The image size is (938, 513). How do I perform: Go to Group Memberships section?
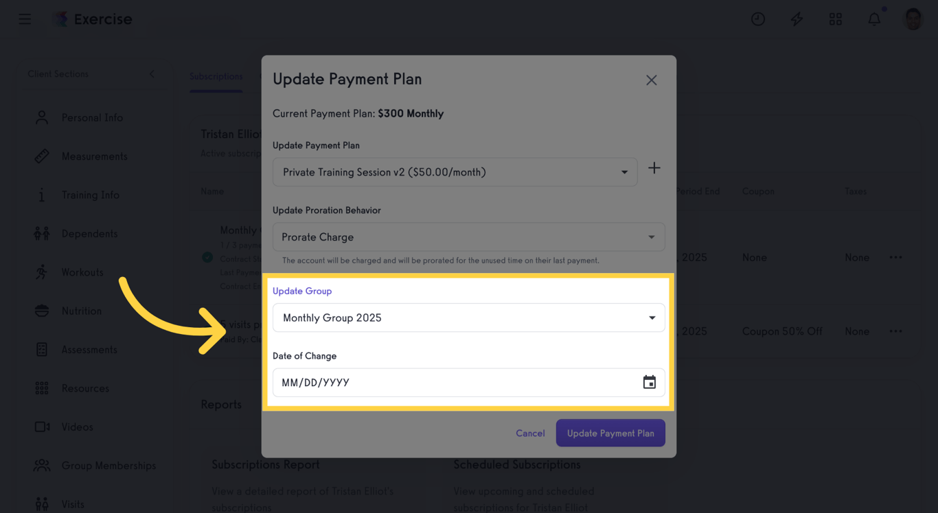click(108, 466)
